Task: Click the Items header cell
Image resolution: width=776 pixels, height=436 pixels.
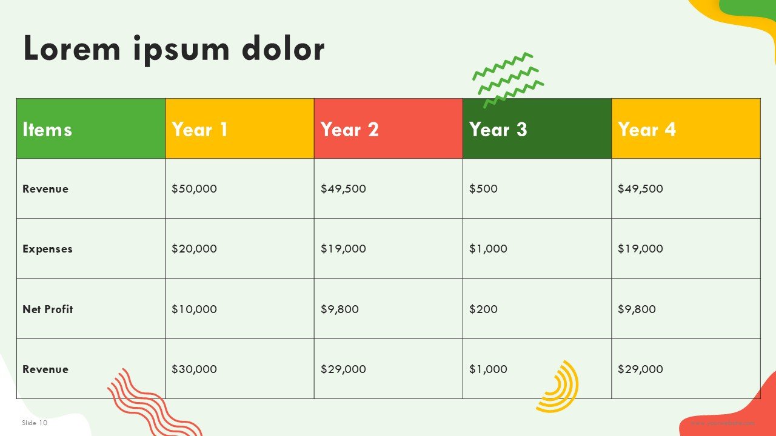Action: pyautogui.click(x=91, y=128)
